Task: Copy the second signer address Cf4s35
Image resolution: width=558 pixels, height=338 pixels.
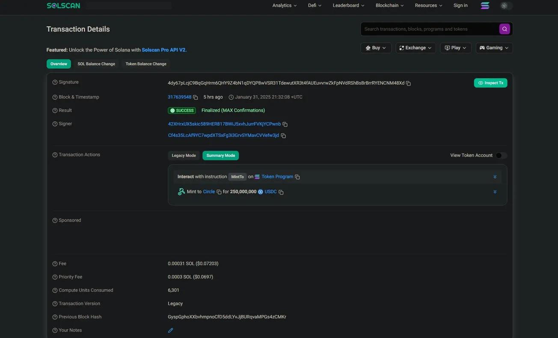Action: [x=283, y=136]
